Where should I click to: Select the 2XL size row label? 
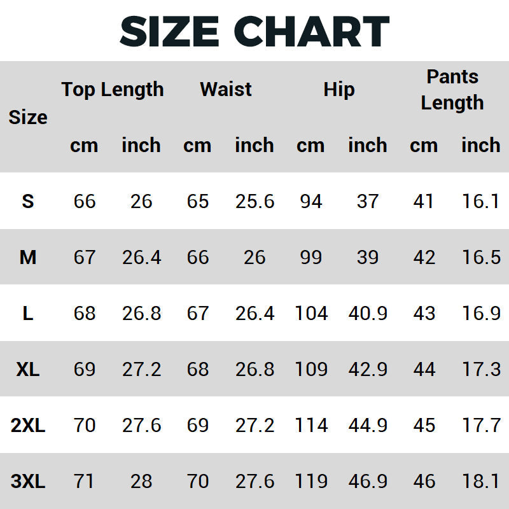click(28, 426)
